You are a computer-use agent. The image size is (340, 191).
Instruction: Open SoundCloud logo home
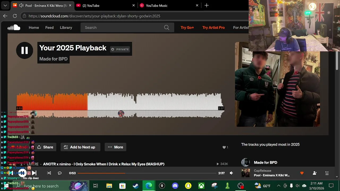[x=14, y=28]
